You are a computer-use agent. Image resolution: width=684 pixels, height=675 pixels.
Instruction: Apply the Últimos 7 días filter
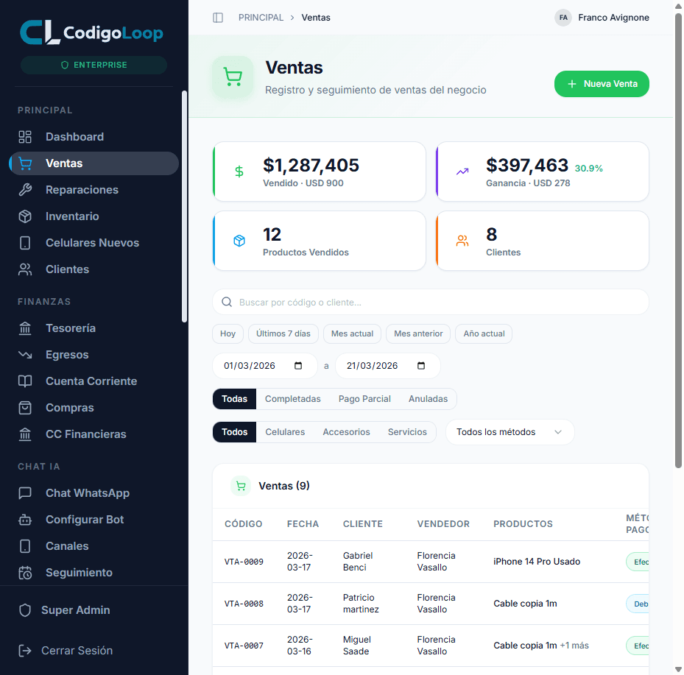tap(283, 333)
